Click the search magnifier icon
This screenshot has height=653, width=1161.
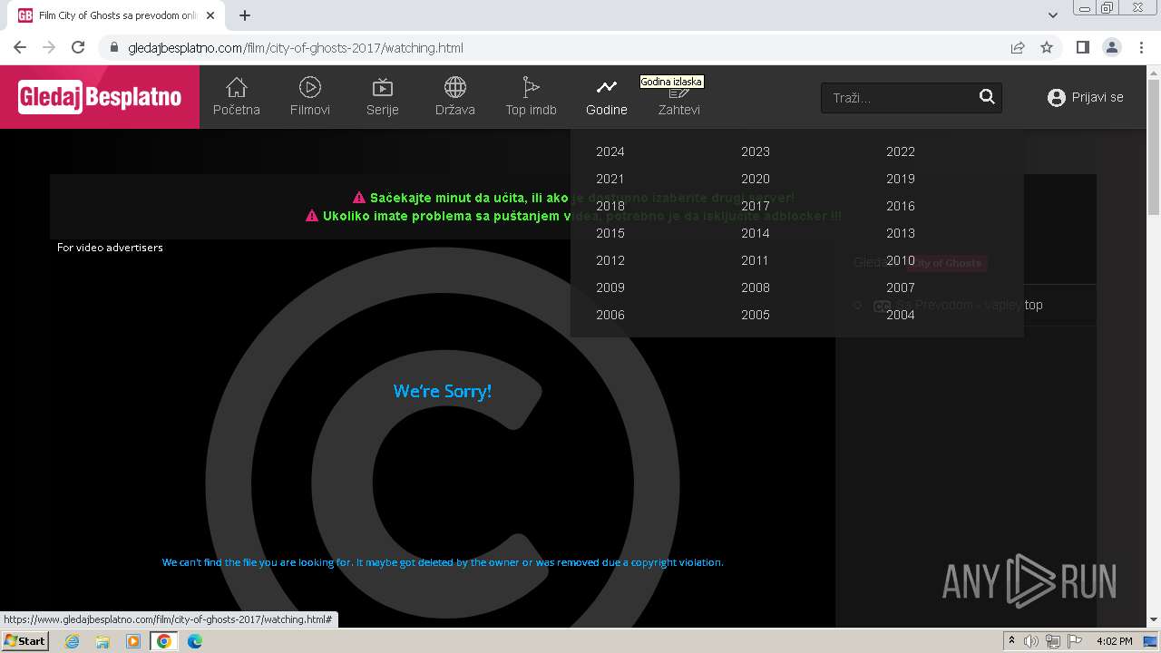987,97
